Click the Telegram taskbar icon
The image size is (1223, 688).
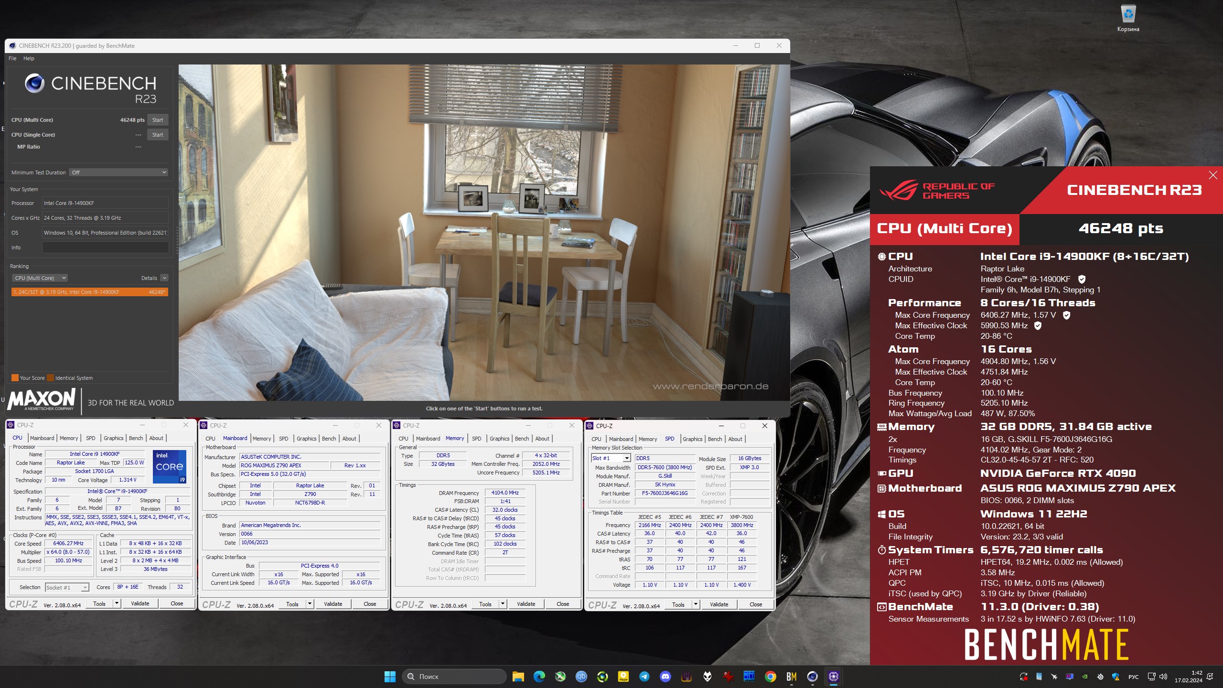[644, 676]
